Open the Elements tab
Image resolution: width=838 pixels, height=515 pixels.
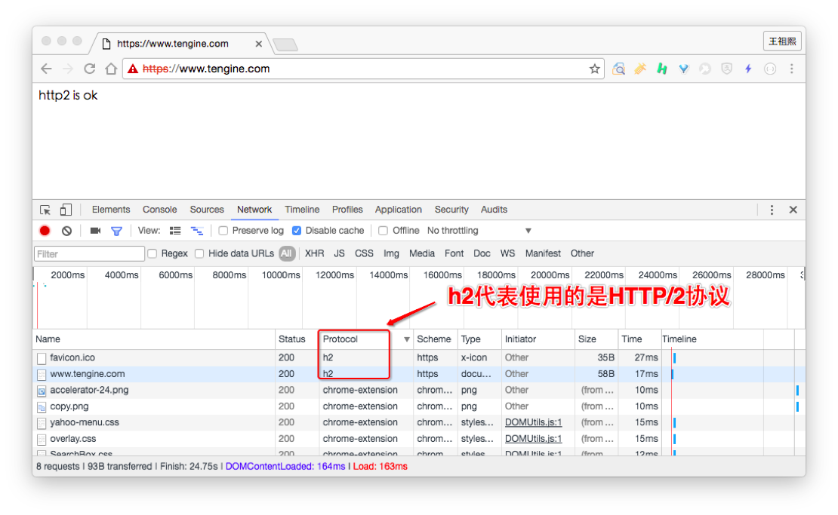[x=111, y=210]
